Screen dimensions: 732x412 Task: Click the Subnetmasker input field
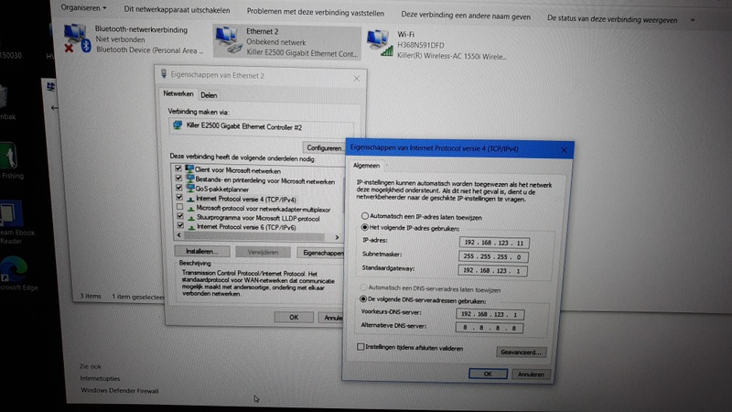pos(493,256)
